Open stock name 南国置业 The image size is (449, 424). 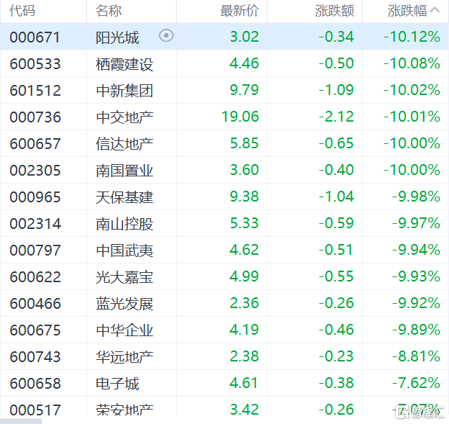[x=124, y=171]
